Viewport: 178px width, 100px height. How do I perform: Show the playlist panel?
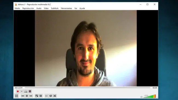click(x=47, y=96)
